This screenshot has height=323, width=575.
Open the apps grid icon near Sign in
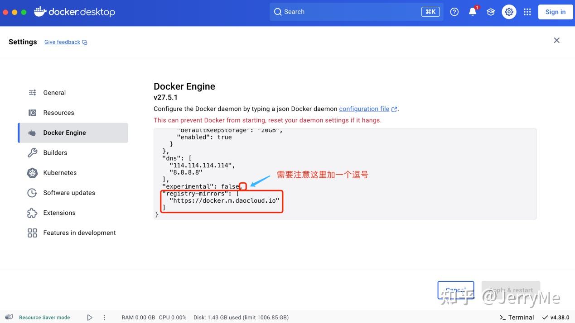(x=527, y=12)
